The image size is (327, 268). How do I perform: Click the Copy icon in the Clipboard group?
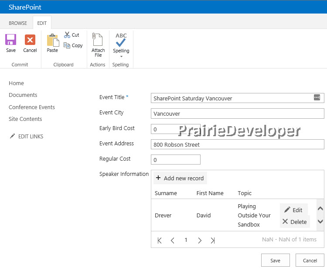(67, 45)
